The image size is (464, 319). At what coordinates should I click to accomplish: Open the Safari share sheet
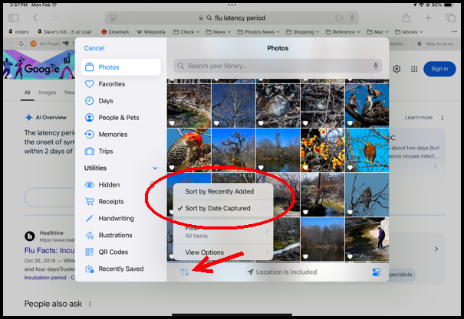(406, 18)
